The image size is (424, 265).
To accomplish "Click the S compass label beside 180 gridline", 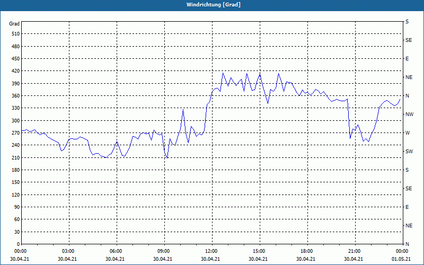I will [x=407, y=170].
